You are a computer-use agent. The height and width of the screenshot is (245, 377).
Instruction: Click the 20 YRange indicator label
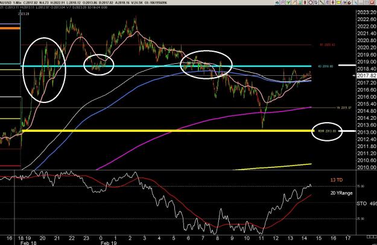tap(341, 193)
